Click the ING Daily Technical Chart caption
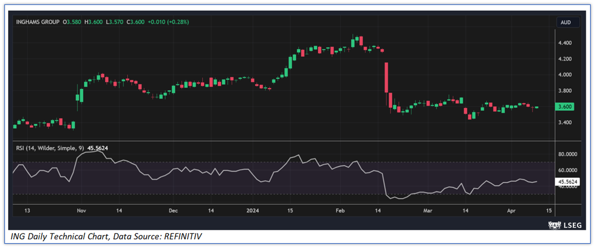This screenshot has width=595, height=248. 106,236
